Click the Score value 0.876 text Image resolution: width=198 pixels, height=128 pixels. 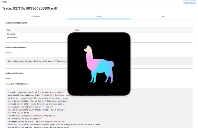coord(17,84)
